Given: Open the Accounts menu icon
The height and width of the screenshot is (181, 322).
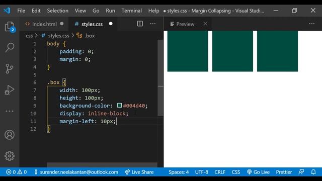Looking at the screenshot, I should coord(10,135).
